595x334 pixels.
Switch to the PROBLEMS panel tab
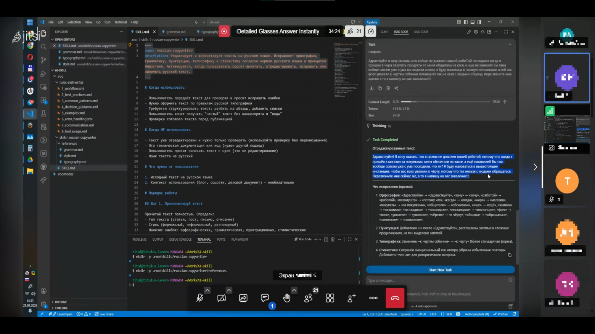(139, 240)
